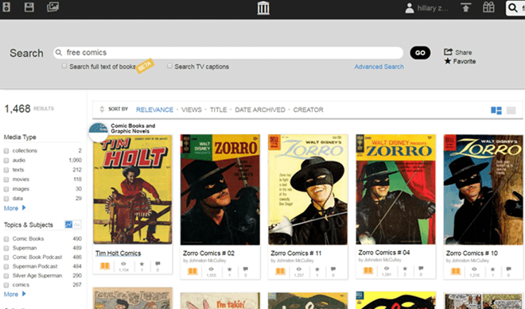Click the Favorite star icon
The height and width of the screenshot is (309, 525).
click(x=448, y=61)
